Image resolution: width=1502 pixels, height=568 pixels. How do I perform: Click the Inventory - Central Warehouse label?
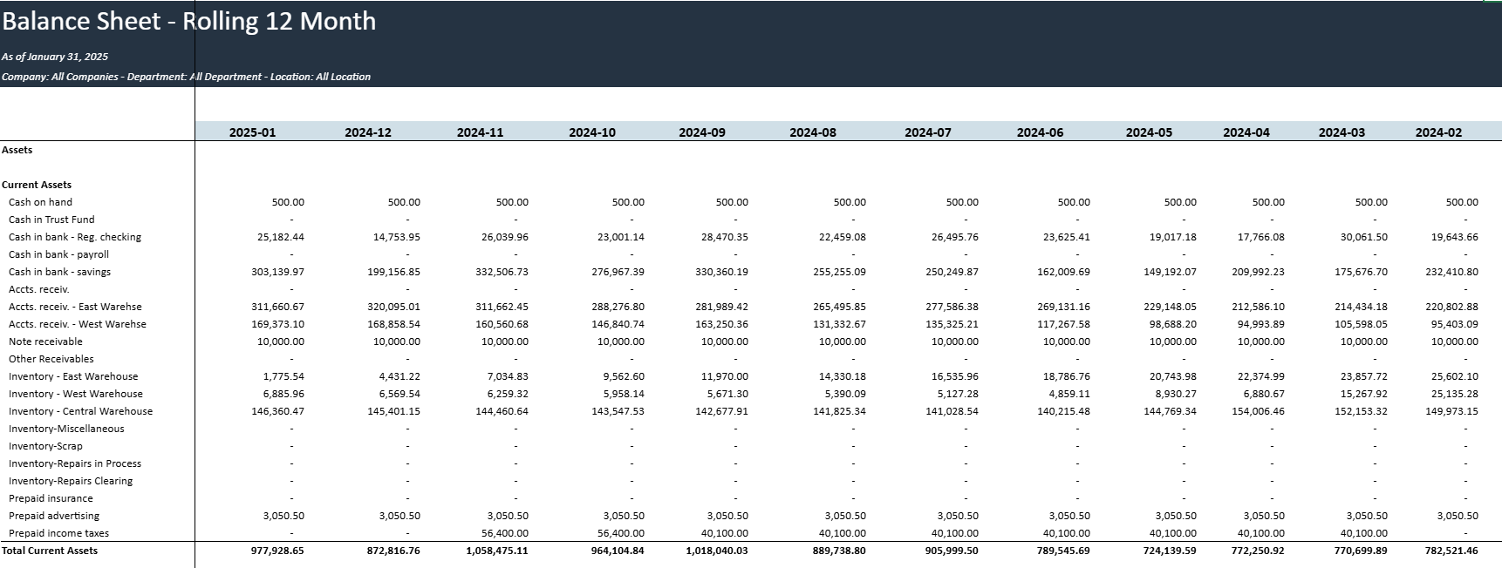(x=80, y=411)
